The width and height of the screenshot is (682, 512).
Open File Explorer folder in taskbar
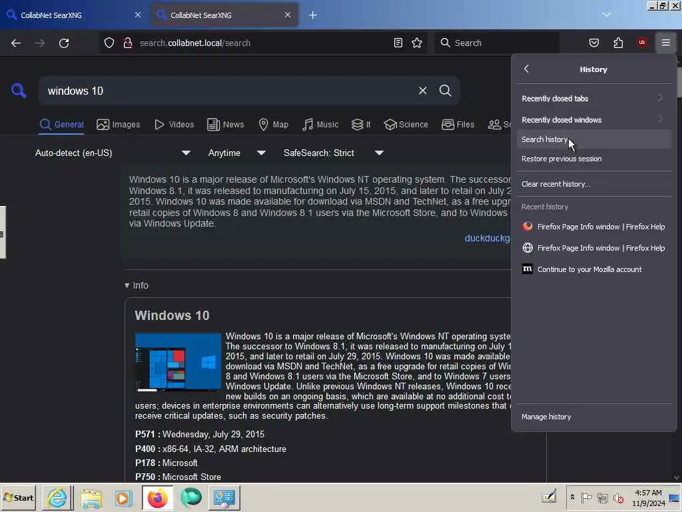coord(91,497)
